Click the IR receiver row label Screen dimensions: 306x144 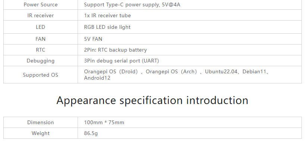click(41, 15)
